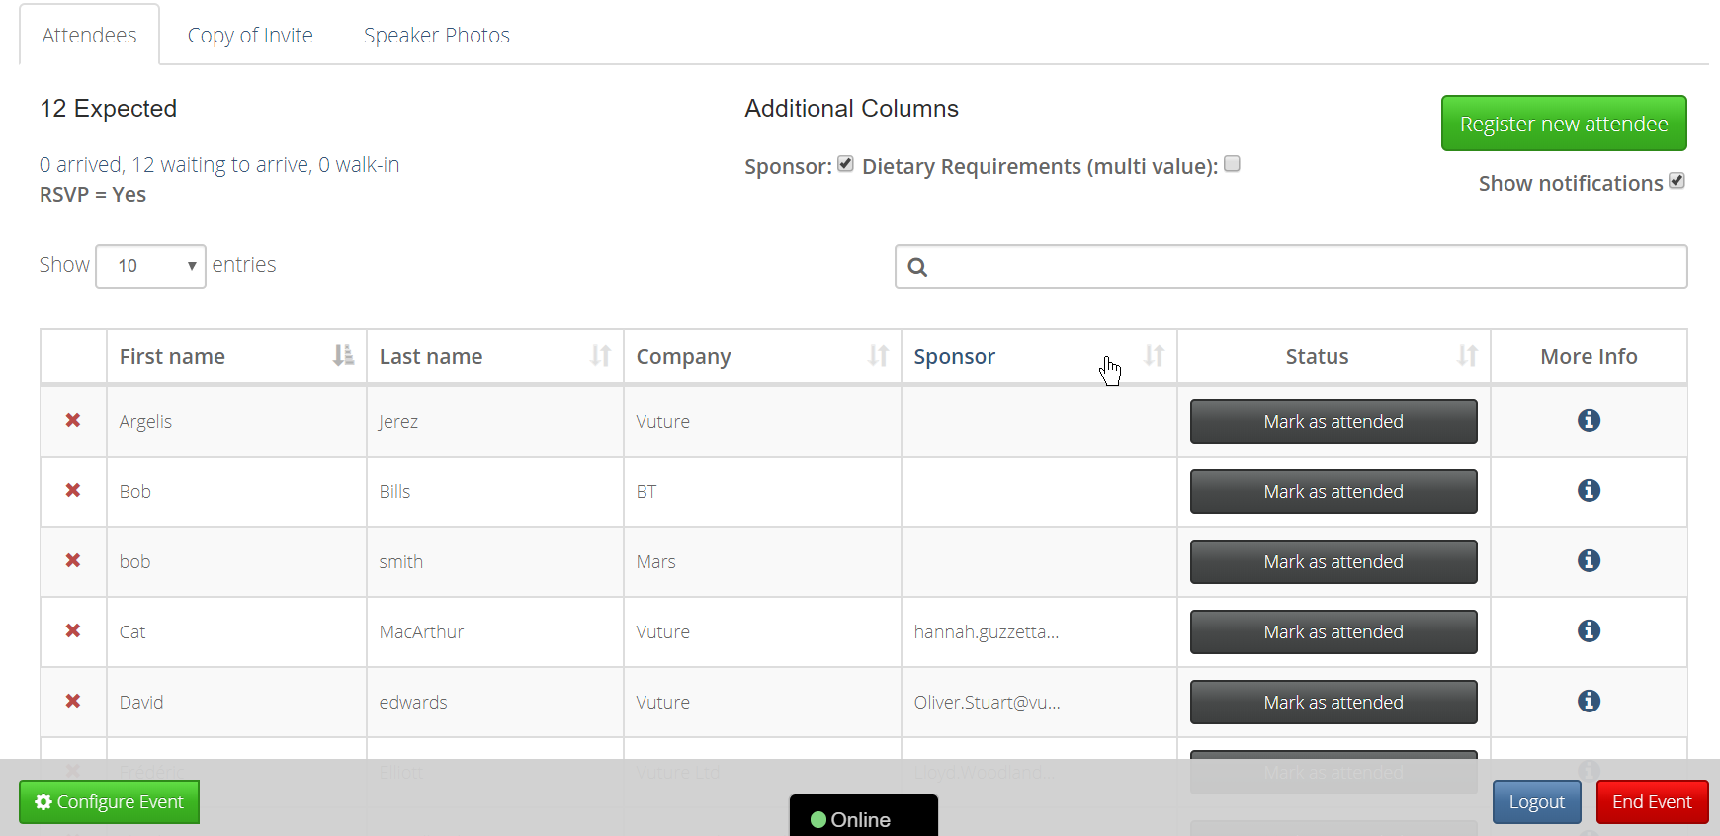
Task: Click into the attendee search field
Action: tap(1291, 266)
